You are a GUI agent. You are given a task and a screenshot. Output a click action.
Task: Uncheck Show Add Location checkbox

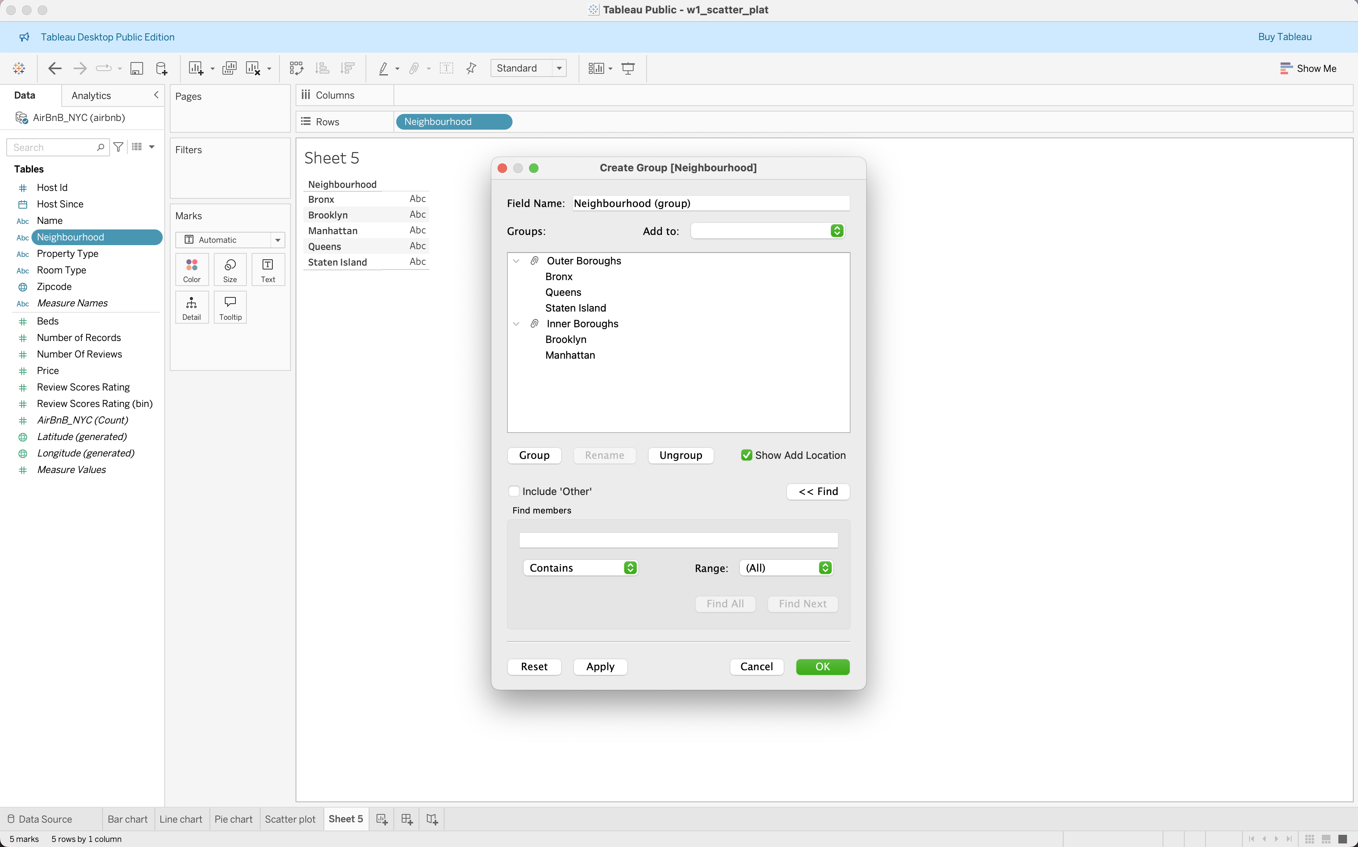[746, 455]
